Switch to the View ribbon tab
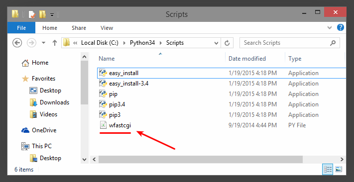Image resolution: width=354 pixels, height=182 pixels. coord(107,28)
